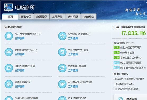Click 立即查看 under 网络视频看不了
Image resolution: width=147 pixels, height=100 pixels.
pyautogui.click(x=20, y=87)
